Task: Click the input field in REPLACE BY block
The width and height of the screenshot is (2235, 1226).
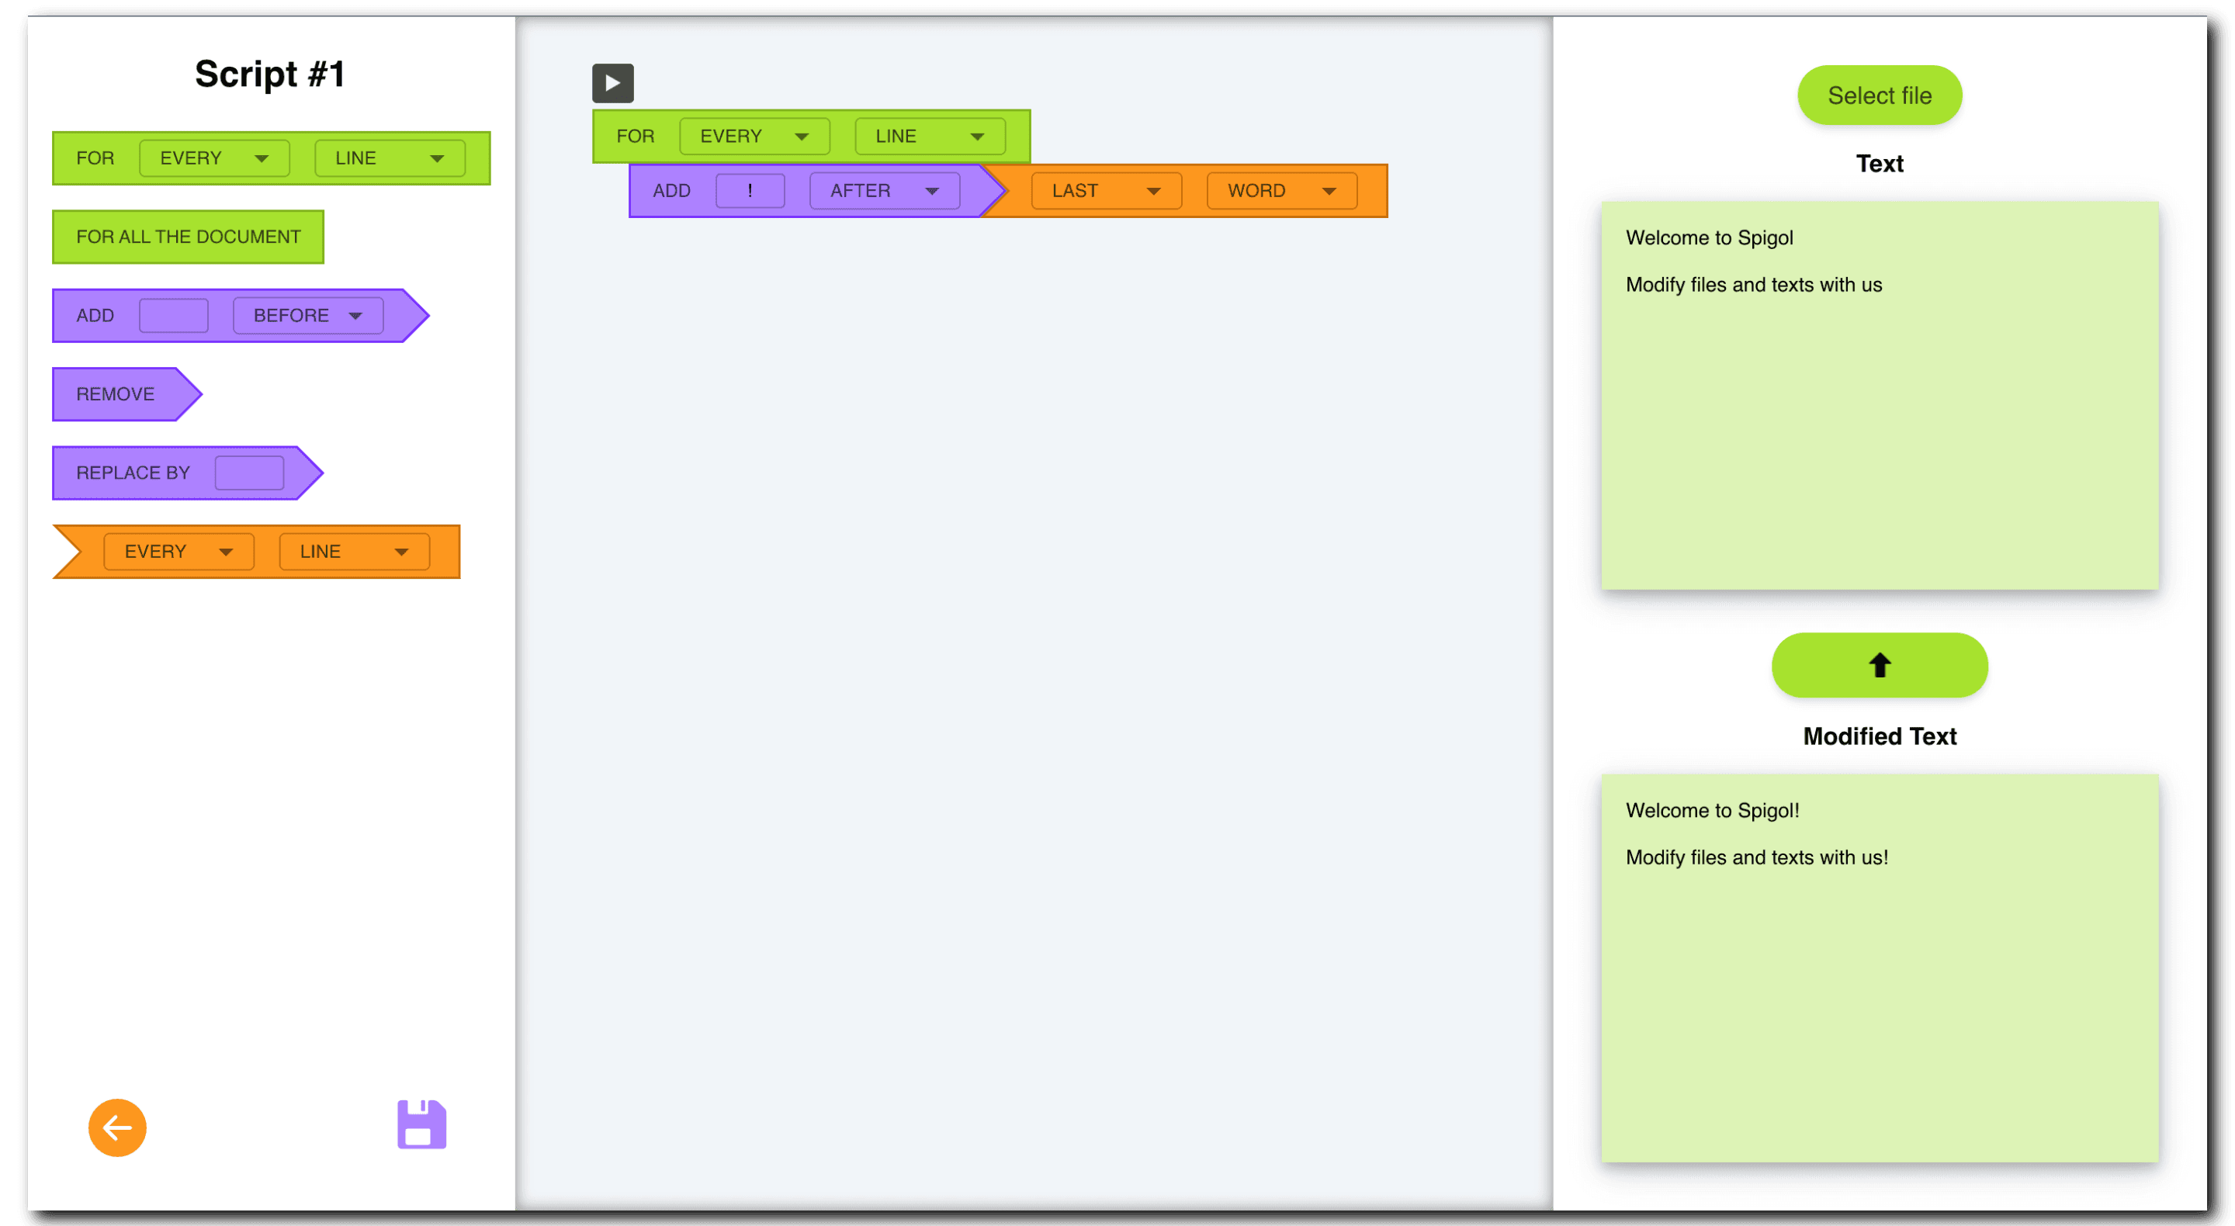Action: pyautogui.click(x=250, y=473)
